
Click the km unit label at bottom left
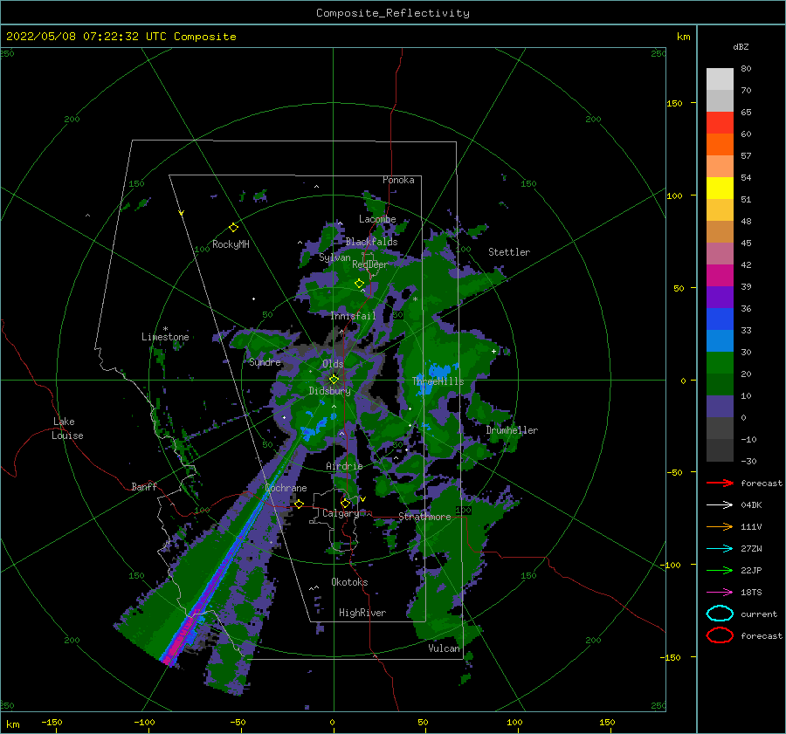pyautogui.click(x=12, y=724)
